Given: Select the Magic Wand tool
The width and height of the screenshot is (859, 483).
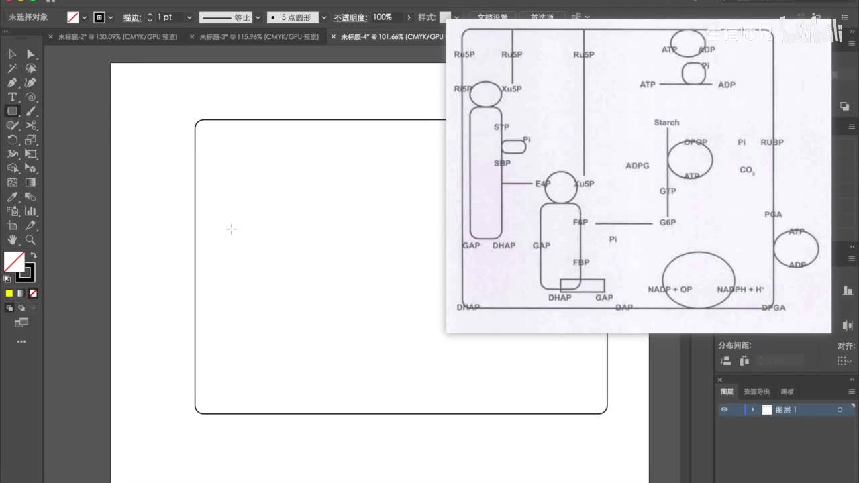Looking at the screenshot, I should click(12, 68).
